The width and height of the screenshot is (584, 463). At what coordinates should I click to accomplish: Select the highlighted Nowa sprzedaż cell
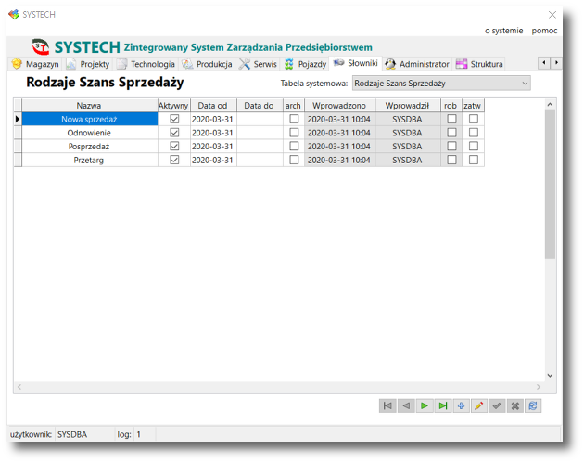pyautogui.click(x=89, y=120)
